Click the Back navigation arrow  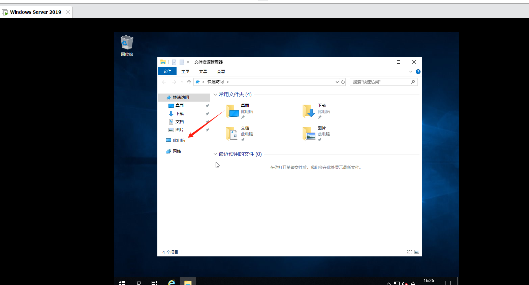[x=164, y=82]
